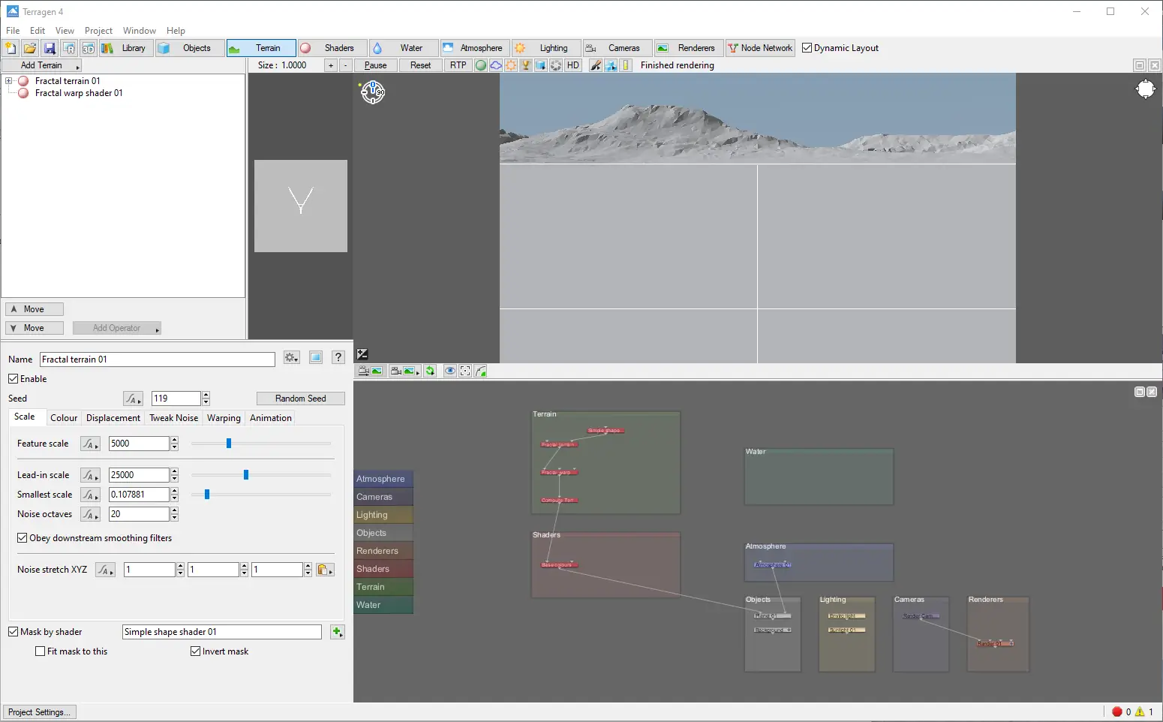Screen dimensions: 1163x722
Task: Click the compass navigation widget
Action: click(x=373, y=92)
